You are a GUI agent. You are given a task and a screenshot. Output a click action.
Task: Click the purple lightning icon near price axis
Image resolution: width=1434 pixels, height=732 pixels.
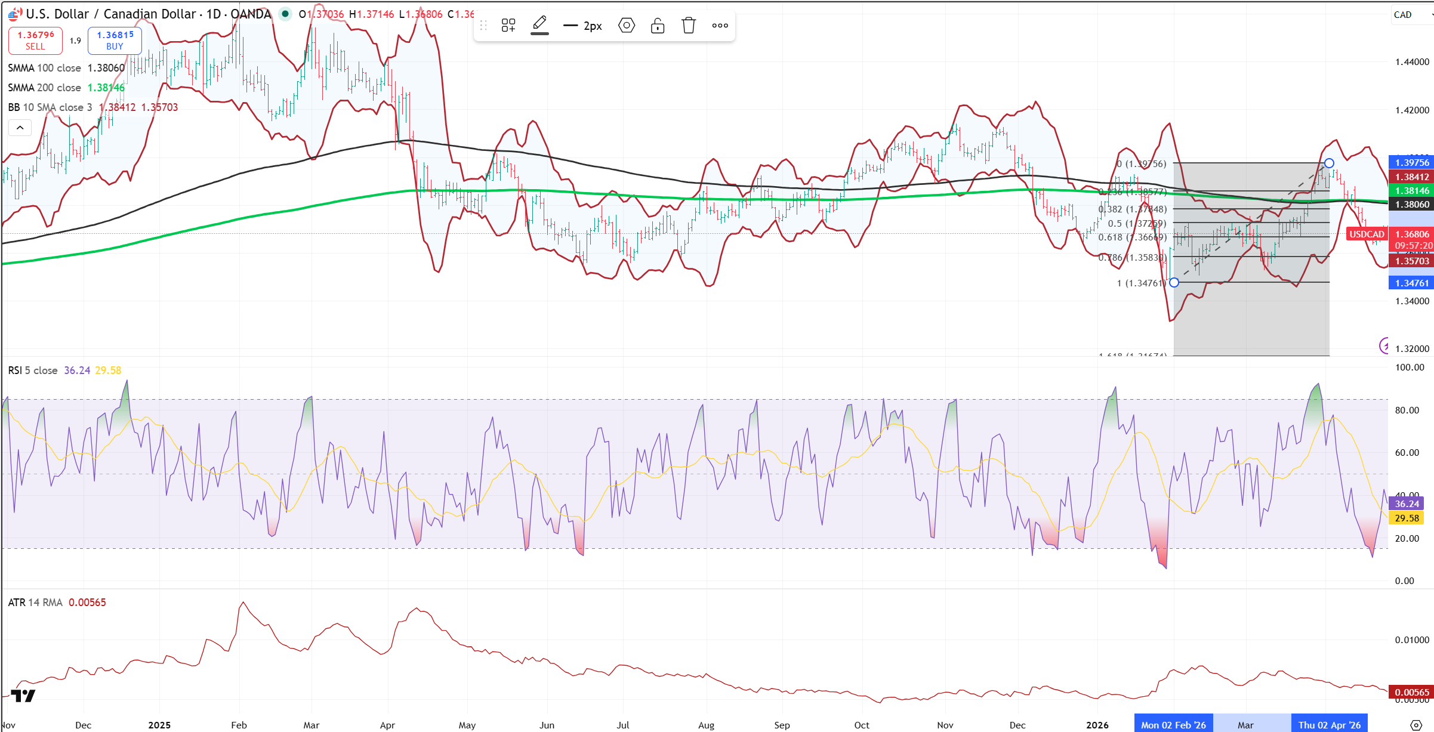pyautogui.click(x=1384, y=345)
